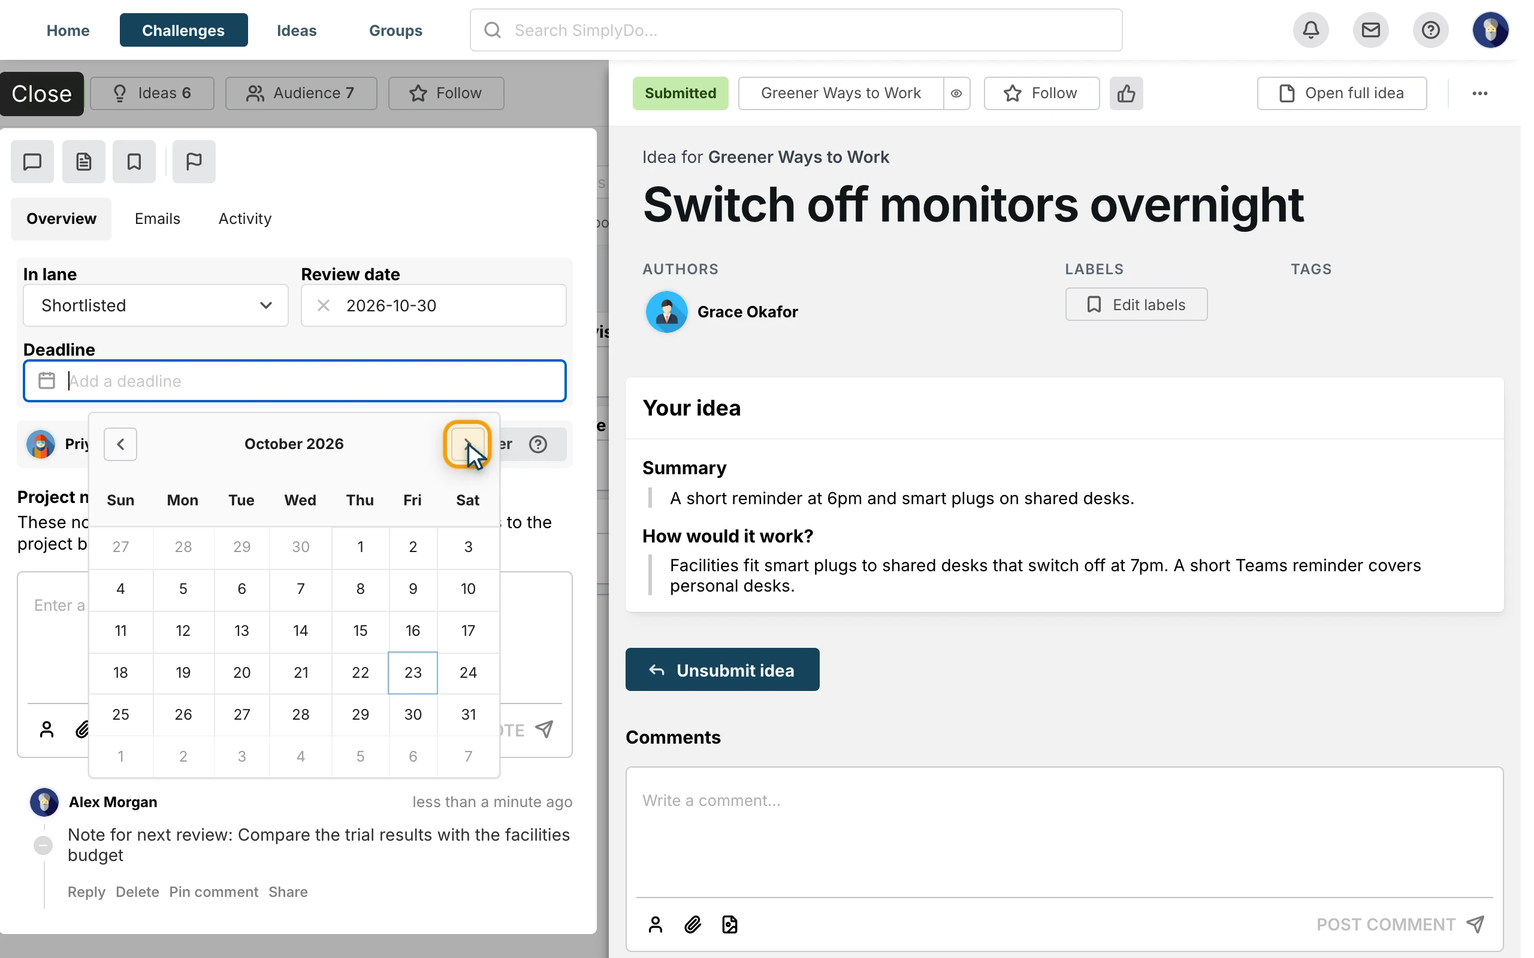
Task: Click the Add a deadline field
Action: tap(294, 381)
